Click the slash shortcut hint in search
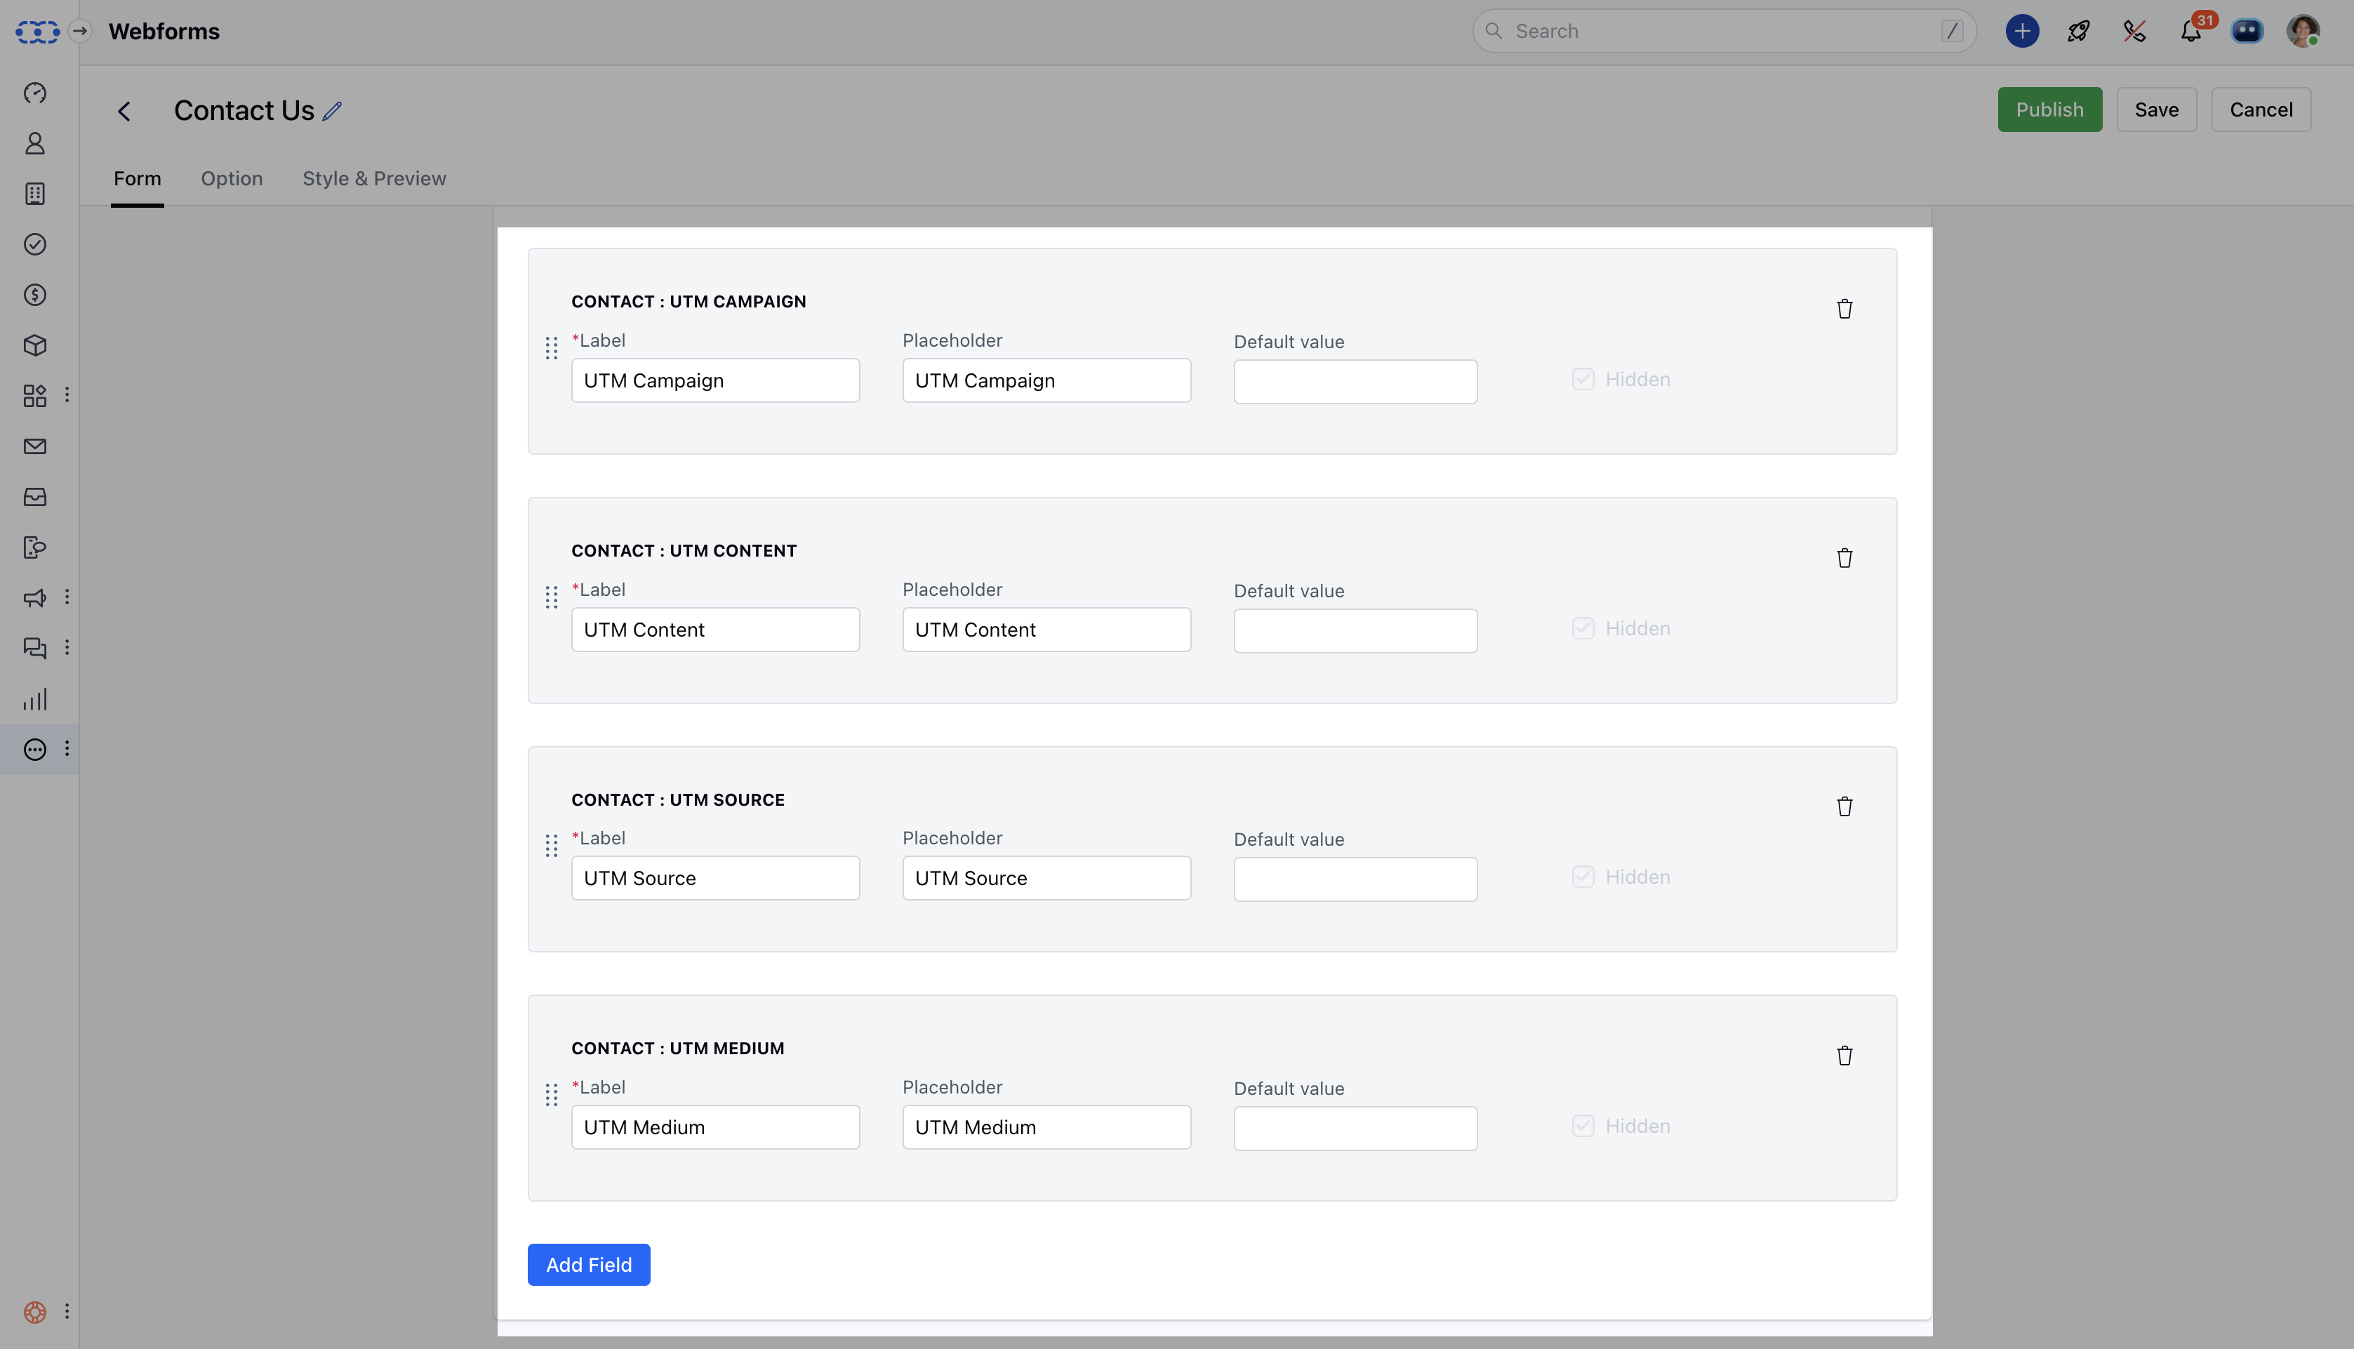This screenshot has width=2354, height=1349. point(1951,32)
